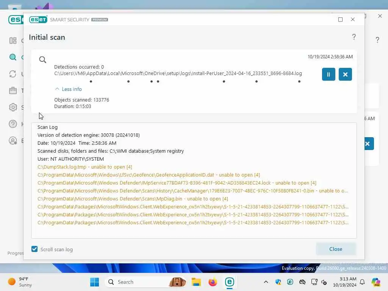
Task: Collapse details via Less info
Action: click(68, 89)
